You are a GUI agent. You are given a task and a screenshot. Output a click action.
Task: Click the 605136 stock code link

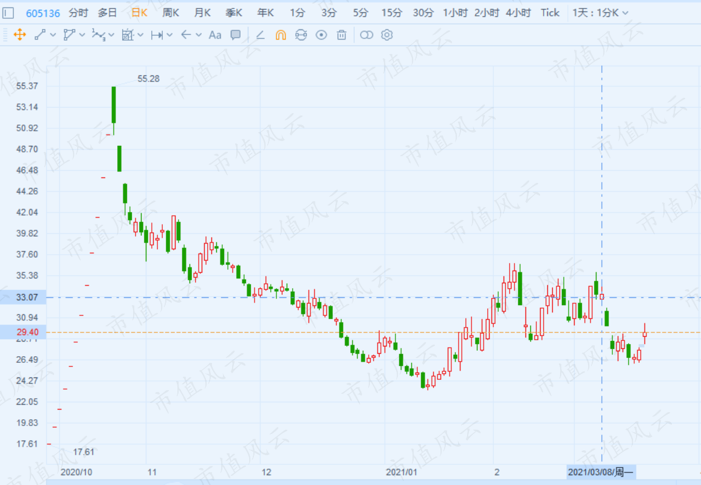tap(43, 13)
